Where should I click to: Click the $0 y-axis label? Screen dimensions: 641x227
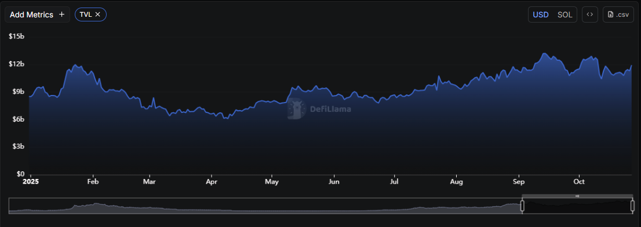(21, 174)
